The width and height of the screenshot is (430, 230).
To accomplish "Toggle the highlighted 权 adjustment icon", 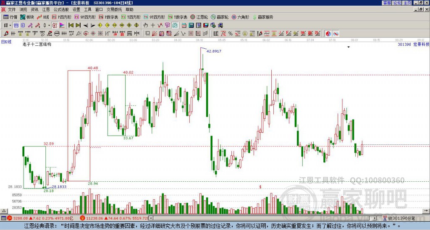I will click(55, 26).
